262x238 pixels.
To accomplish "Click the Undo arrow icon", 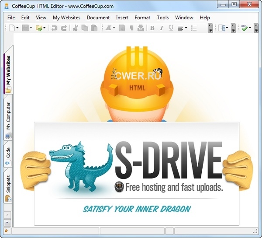I will 55,28.
